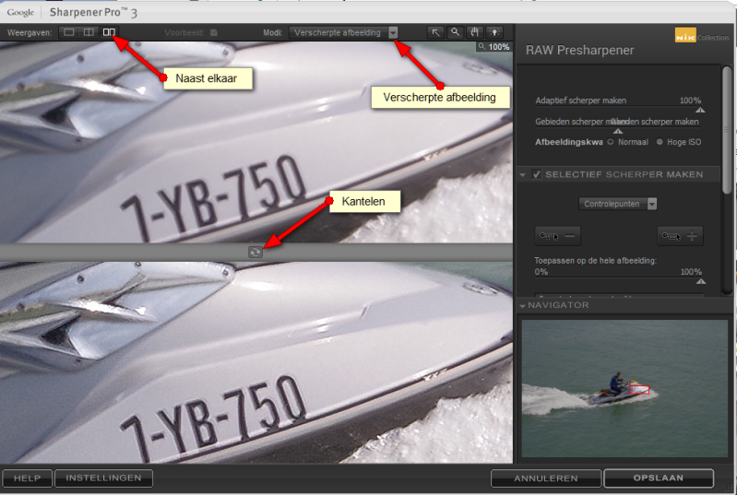
Task: Click the Afbeeldingskwa label text
Action: click(x=569, y=142)
